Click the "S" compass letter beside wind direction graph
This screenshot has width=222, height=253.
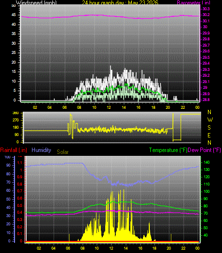[x=209, y=128]
